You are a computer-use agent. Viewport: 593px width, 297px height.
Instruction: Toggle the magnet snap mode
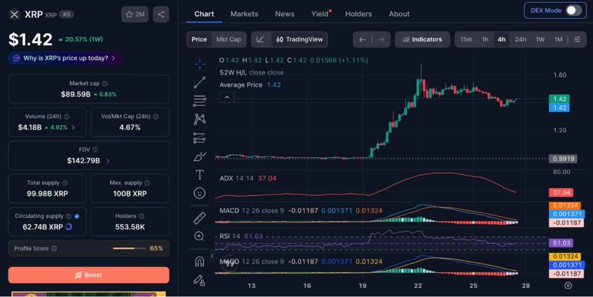point(199,261)
